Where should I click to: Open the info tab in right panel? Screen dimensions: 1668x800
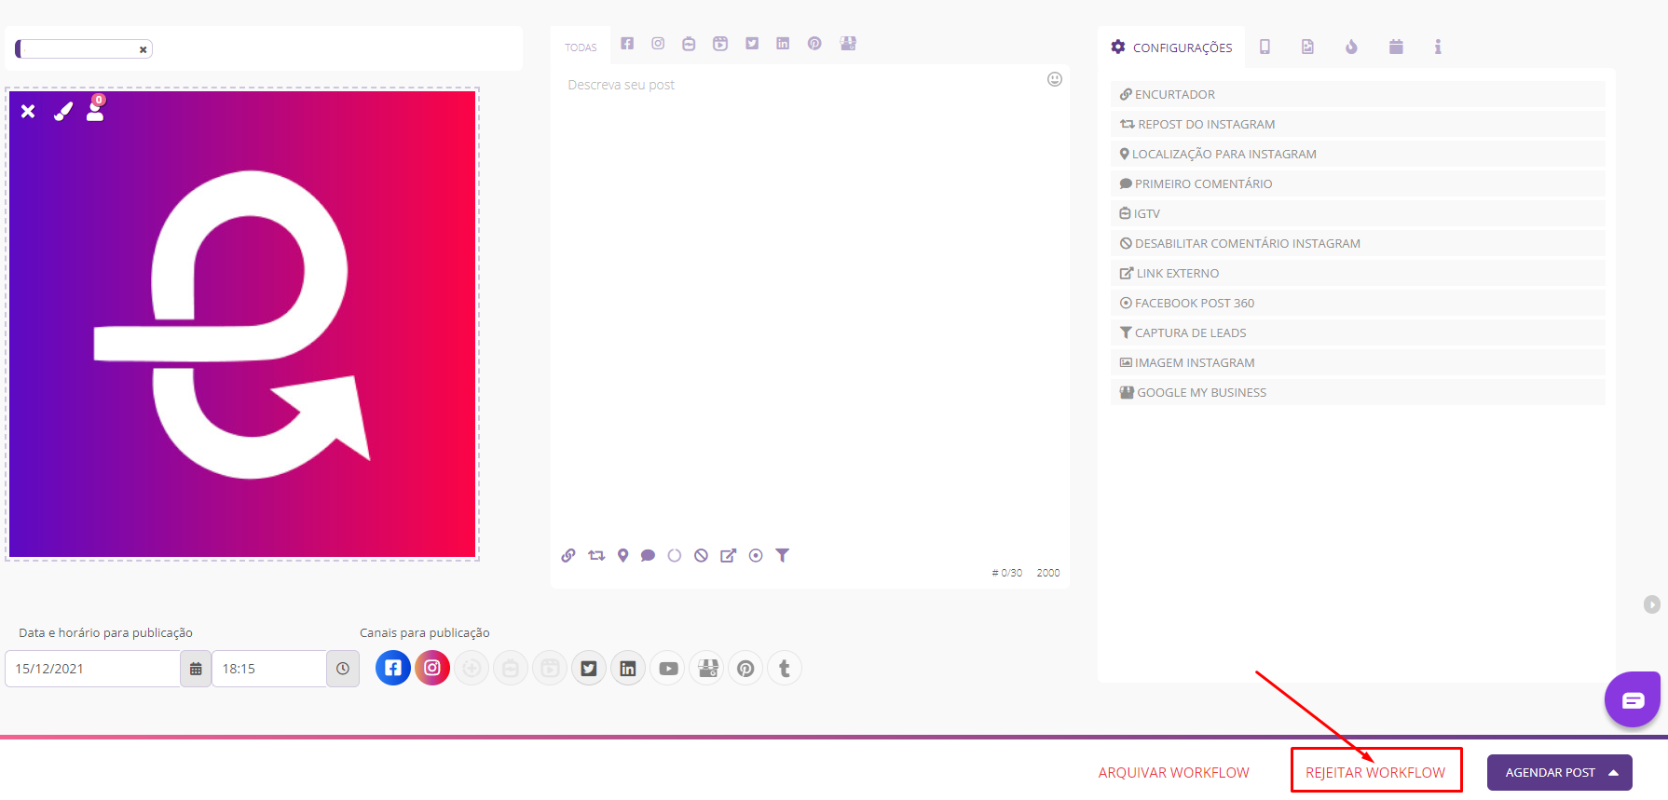click(x=1438, y=47)
